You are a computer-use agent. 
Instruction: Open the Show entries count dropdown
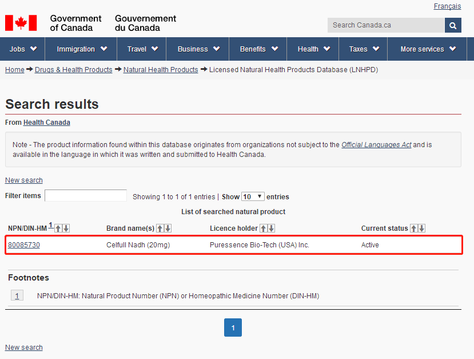coord(253,196)
